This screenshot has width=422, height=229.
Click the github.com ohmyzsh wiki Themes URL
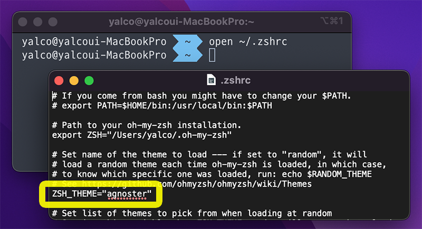point(197,184)
